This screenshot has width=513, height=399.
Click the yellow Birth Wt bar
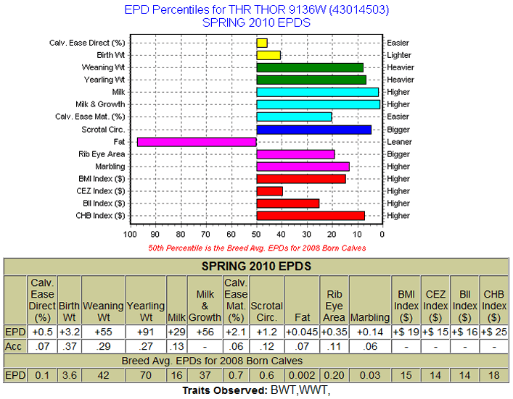pos(268,55)
